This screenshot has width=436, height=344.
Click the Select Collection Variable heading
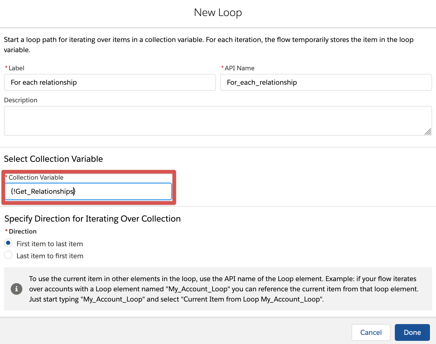tap(53, 159)
